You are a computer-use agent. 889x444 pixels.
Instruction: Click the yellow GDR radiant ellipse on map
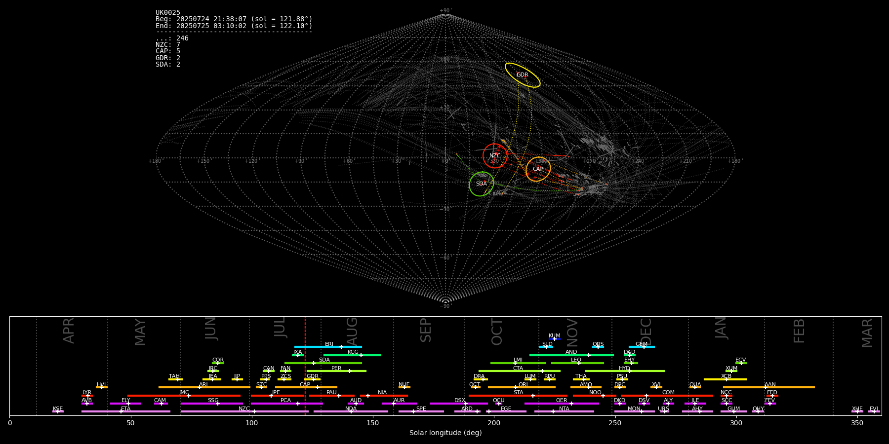point(523,75)
